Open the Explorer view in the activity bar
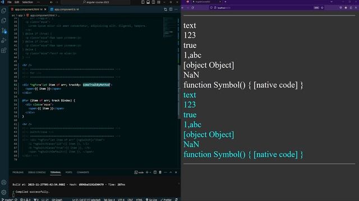Image resolution: width=359 pixels, height=201 pixels. pos(4,11)
